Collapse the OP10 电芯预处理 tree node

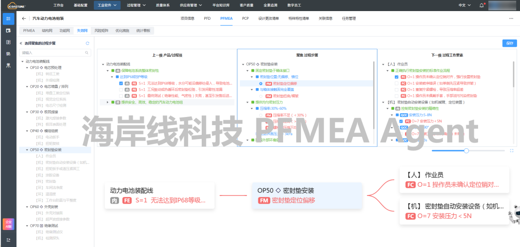click(x=27, y=67)
